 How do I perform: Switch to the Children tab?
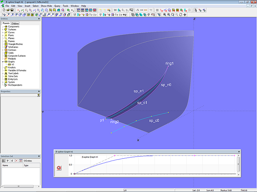click(15, 23)
